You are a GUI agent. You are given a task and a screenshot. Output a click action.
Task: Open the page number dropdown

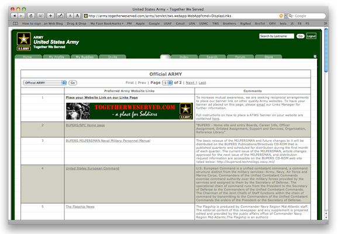pyautogui.click(x=167, y=83)
